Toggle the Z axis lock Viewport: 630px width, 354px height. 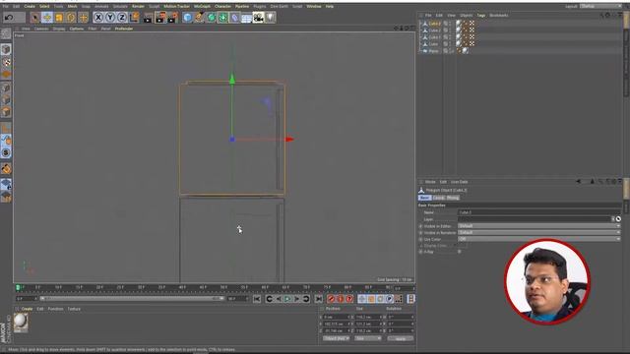pyautogui.click(x=122, y=18)
